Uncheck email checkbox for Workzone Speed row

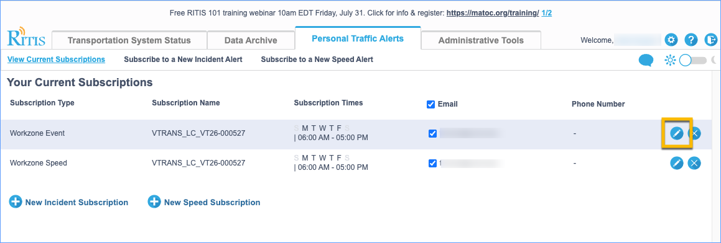tap(432, 163)
